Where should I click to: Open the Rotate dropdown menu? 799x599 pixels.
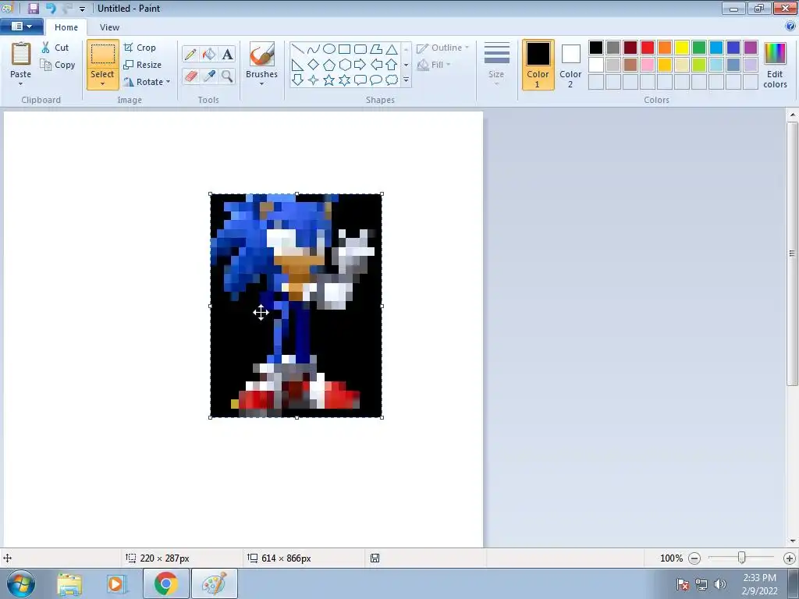click(x=168, y=81)
